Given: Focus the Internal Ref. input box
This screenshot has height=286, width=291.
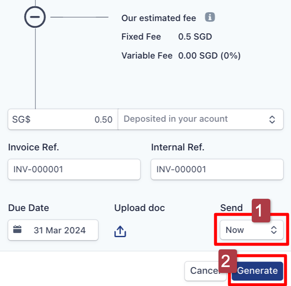Looking at the screenshot, I should [x=217, y=169].
